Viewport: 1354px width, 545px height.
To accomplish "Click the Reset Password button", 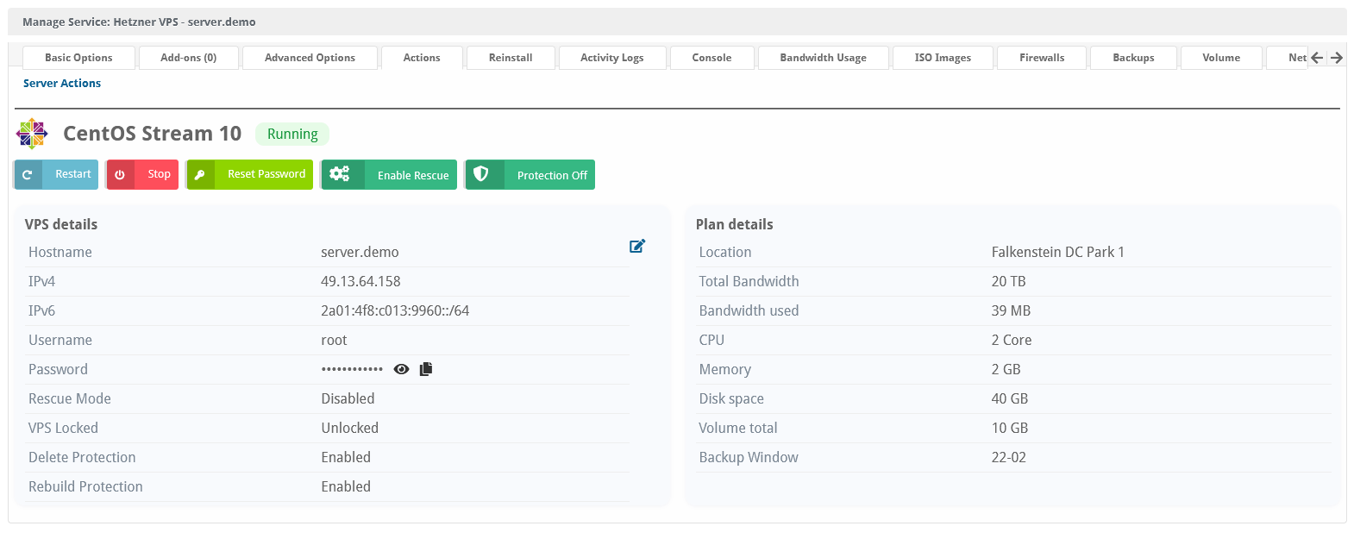I will (x=249, y=174).
